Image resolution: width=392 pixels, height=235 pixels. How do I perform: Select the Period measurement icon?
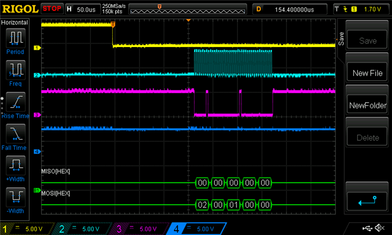[x=15, y=38]
